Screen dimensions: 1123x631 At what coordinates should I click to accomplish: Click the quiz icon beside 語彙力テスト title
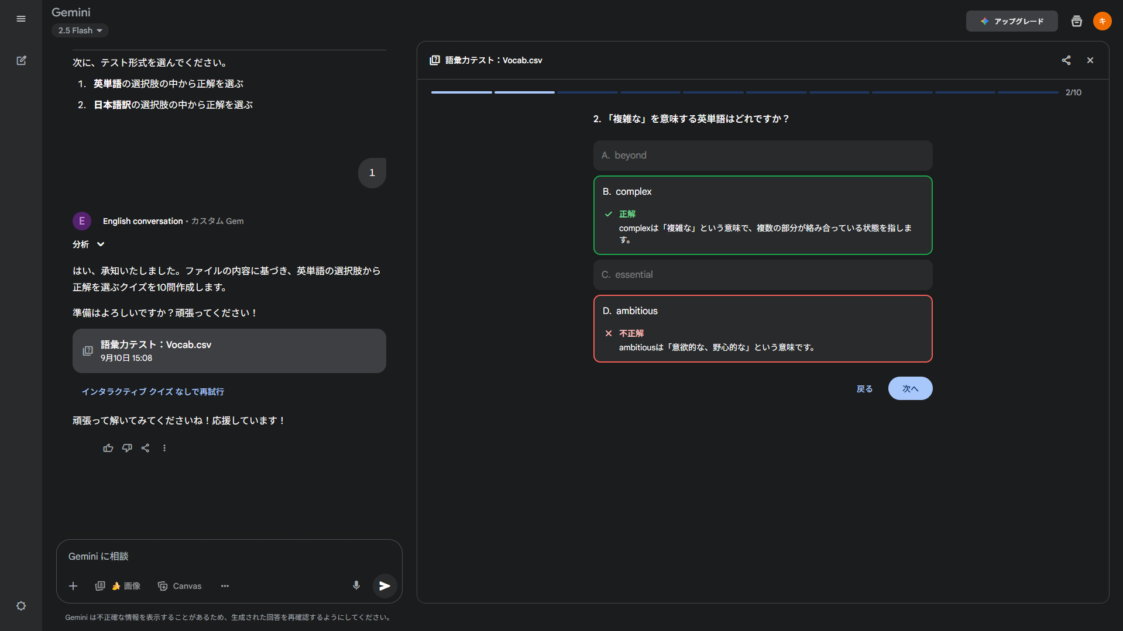pos(435,60)
